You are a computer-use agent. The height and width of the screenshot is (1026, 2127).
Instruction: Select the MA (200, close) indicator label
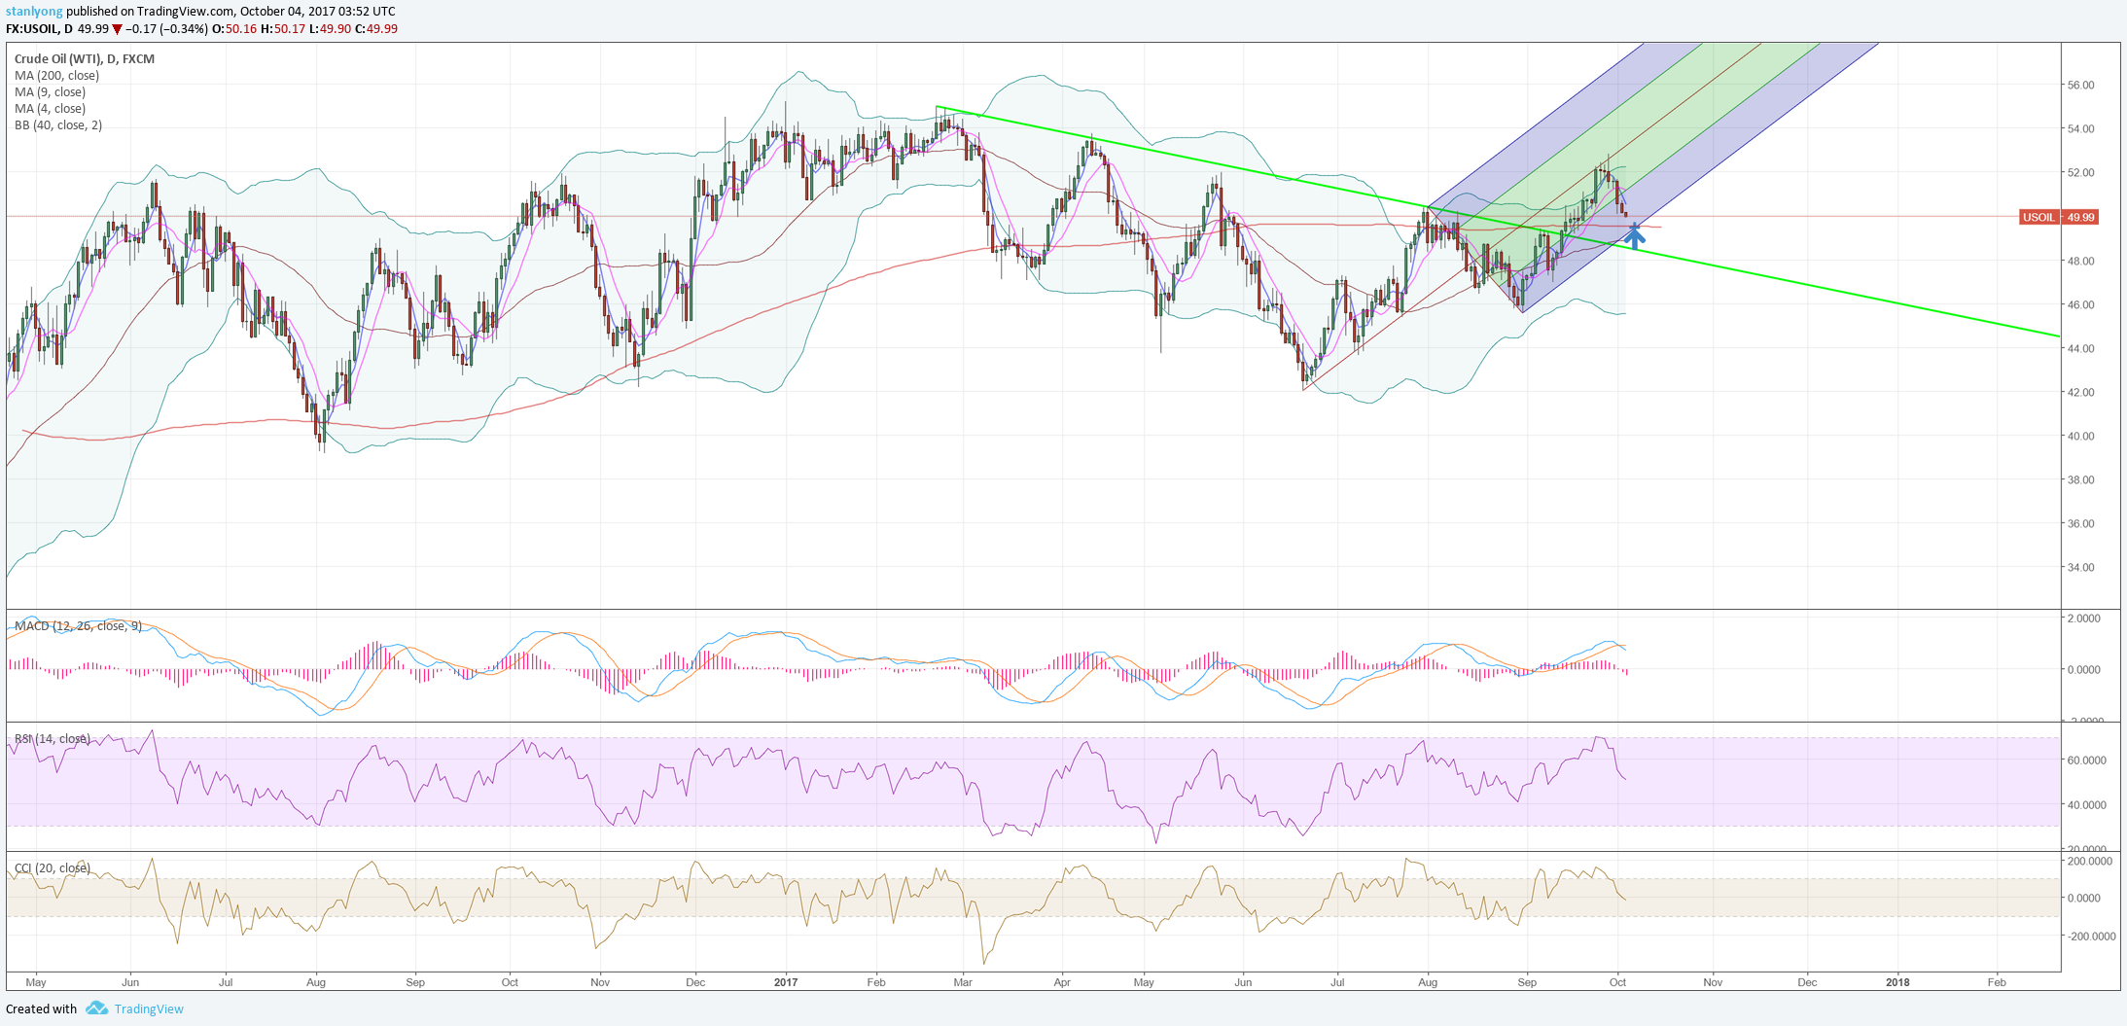(56, 75)
